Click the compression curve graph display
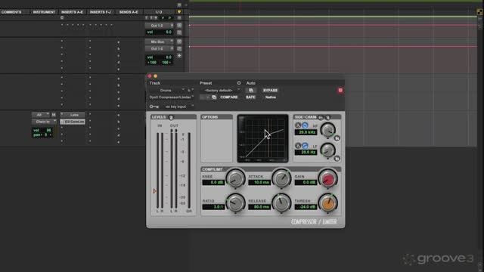The height and width of the screenshot is (272, 484). click(x=262, y=138)
